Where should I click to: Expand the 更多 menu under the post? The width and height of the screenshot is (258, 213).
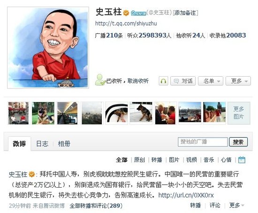(236, 205)
